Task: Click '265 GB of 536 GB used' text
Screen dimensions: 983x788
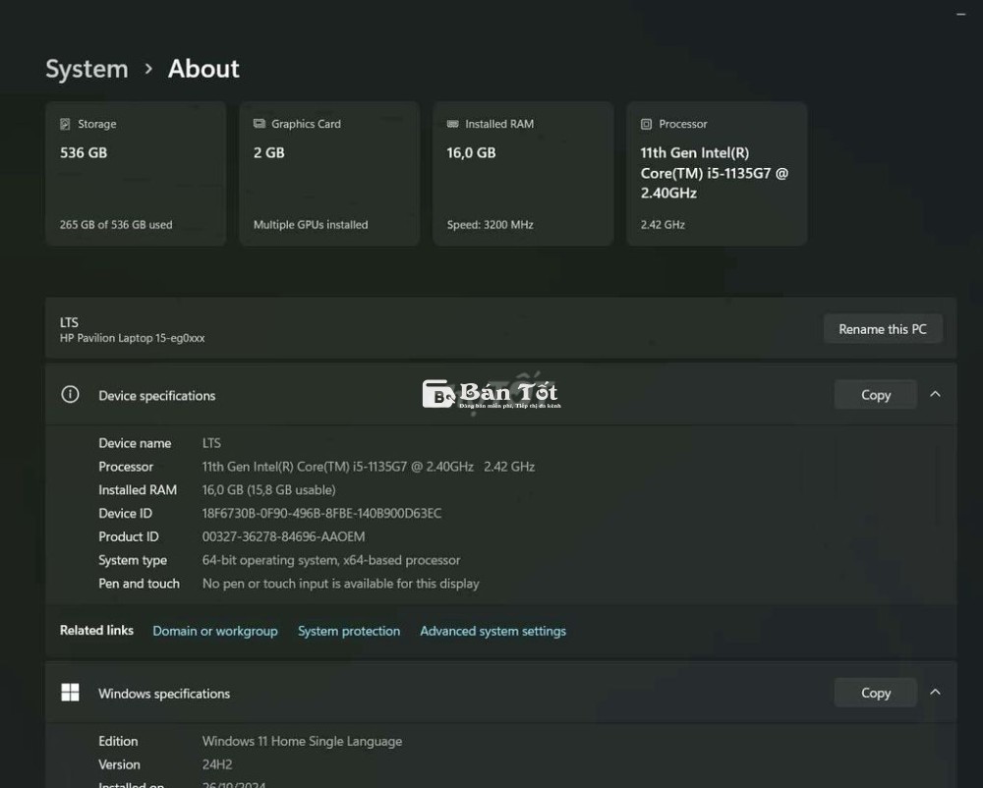Action: [116, 224]
